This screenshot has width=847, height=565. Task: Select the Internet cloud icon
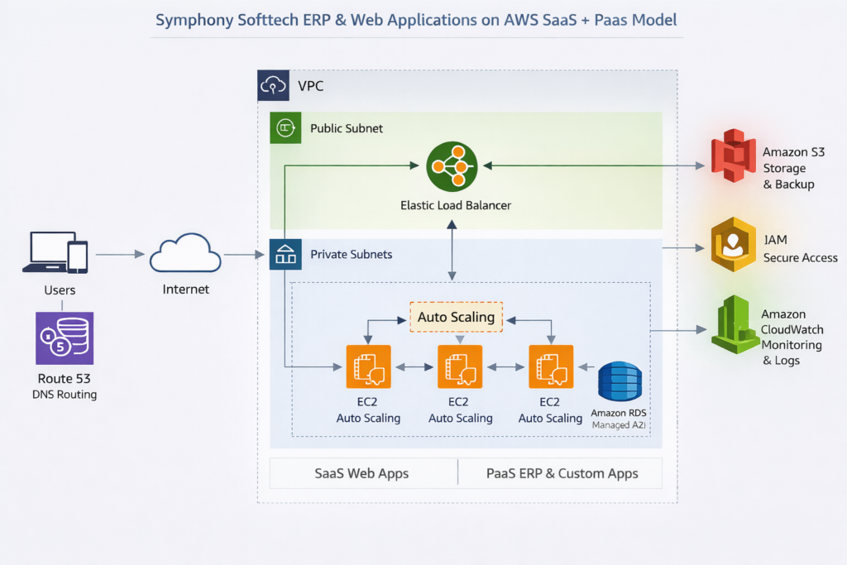click(185, 254)
